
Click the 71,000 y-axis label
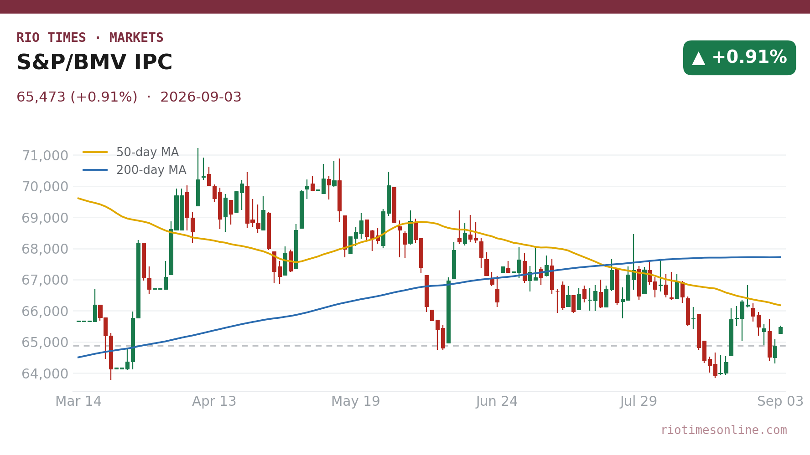(x=45, y=156)
